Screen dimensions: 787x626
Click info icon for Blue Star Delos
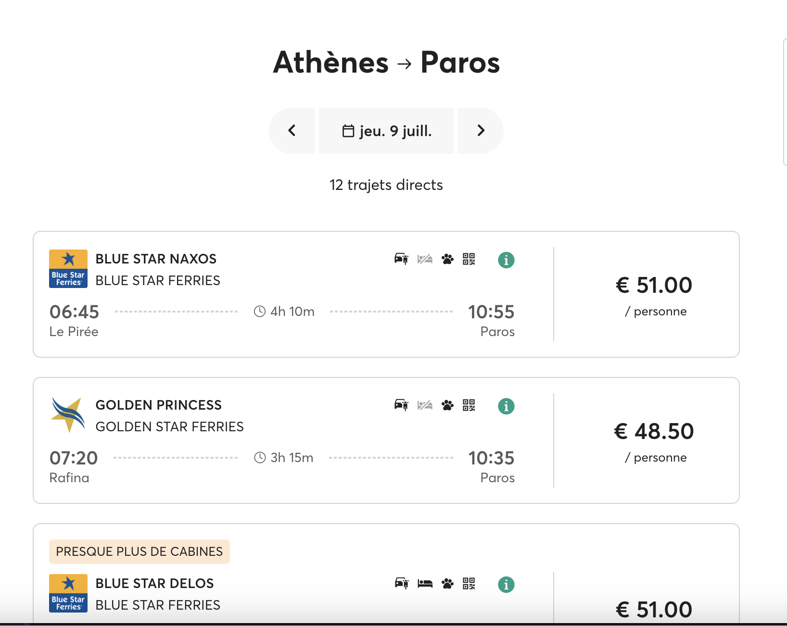506,585
